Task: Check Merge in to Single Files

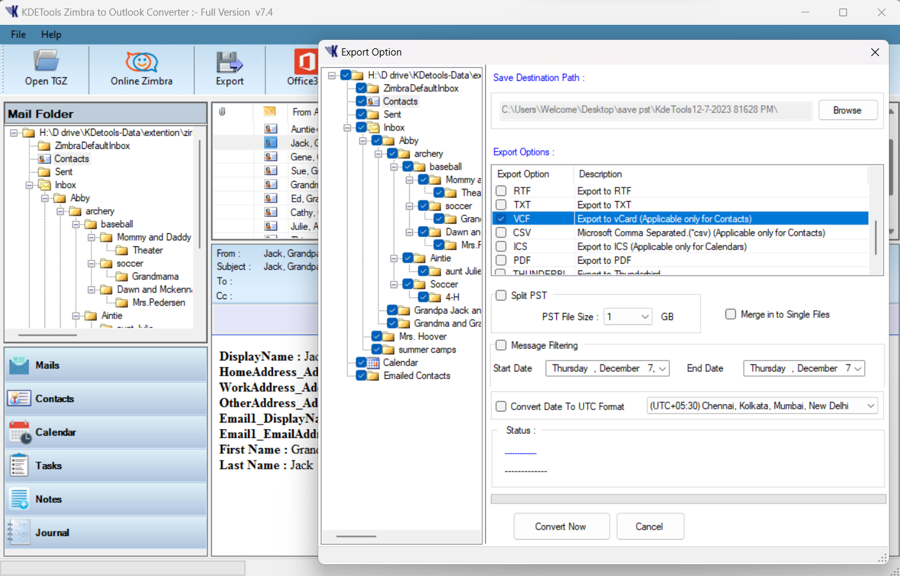Action: 731,315
